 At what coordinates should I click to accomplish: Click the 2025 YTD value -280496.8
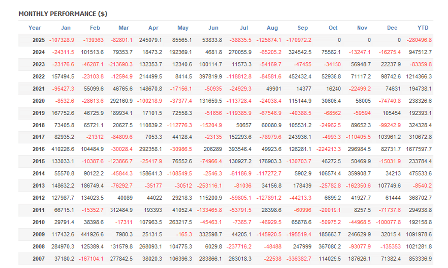[419, 40]
